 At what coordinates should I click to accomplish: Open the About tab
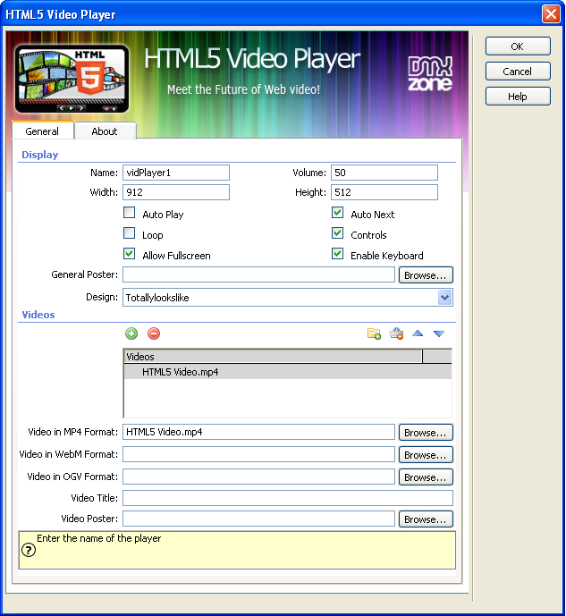tap(105, 131)
